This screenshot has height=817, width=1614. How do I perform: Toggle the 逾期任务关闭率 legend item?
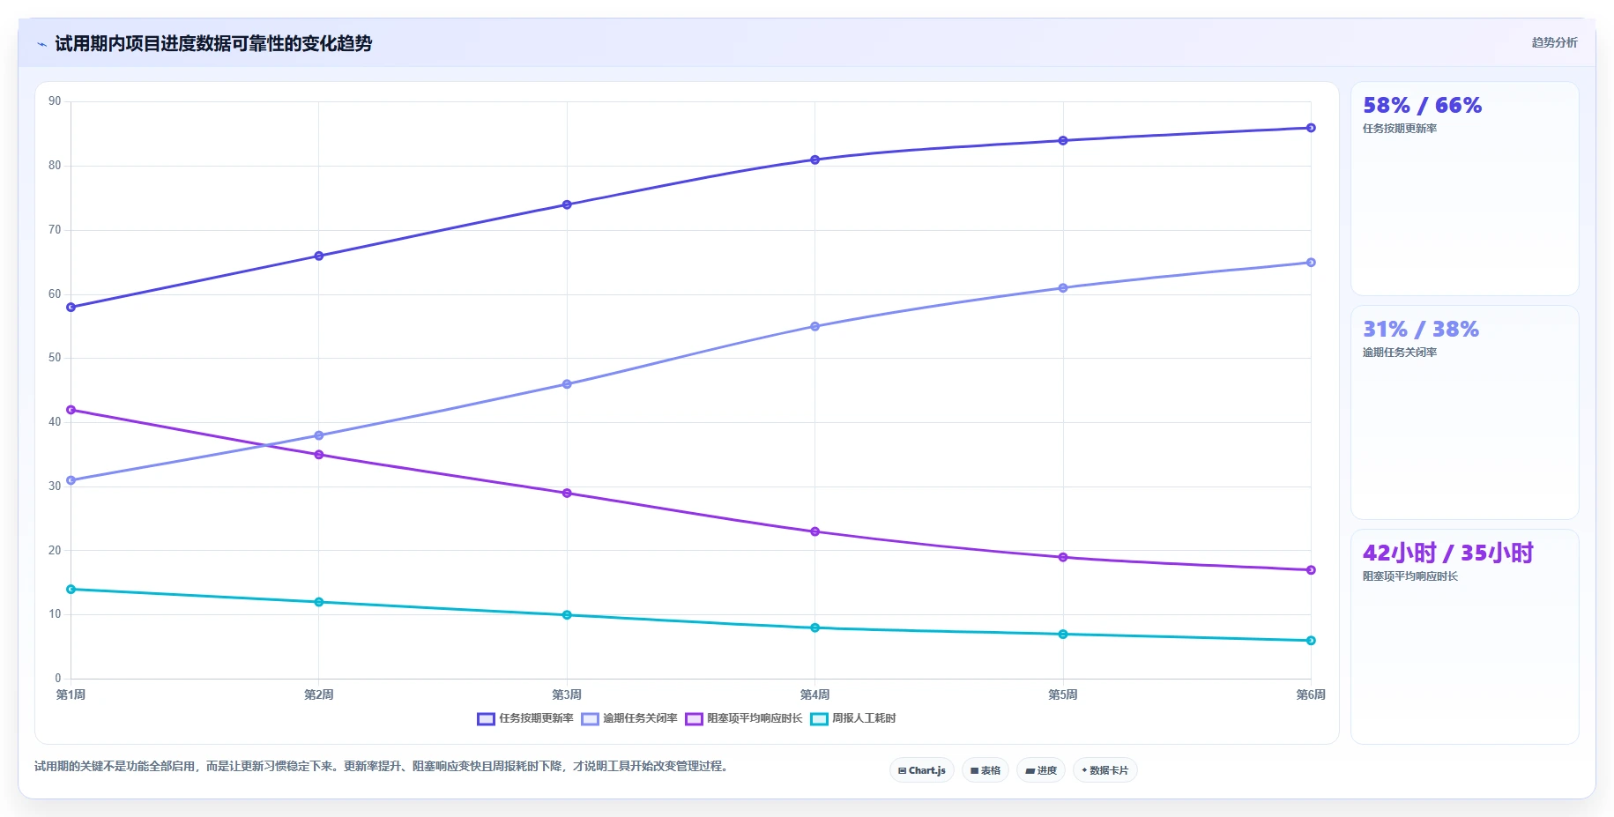point(629,718)
